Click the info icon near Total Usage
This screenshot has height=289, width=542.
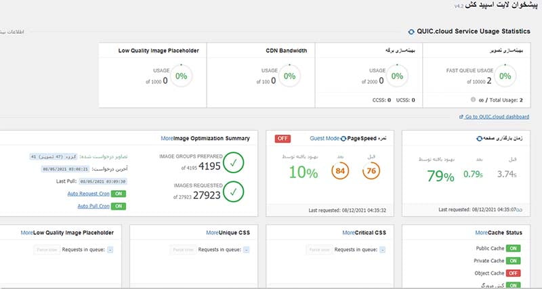[x=473, y=99]
